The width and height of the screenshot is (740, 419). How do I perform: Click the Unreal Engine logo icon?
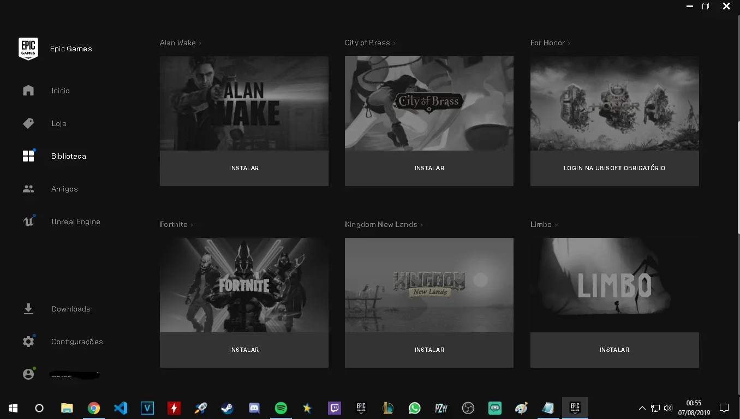(28, 222)
